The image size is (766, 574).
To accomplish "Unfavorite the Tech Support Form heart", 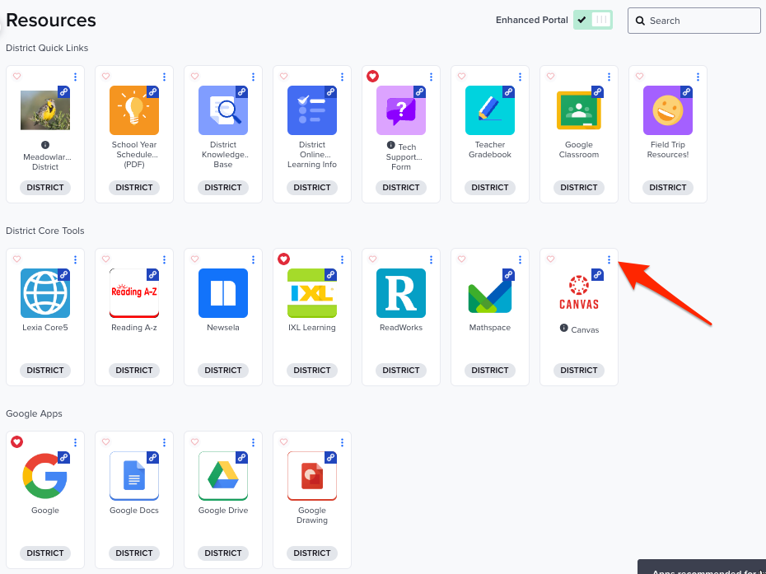I will (372, 77).
